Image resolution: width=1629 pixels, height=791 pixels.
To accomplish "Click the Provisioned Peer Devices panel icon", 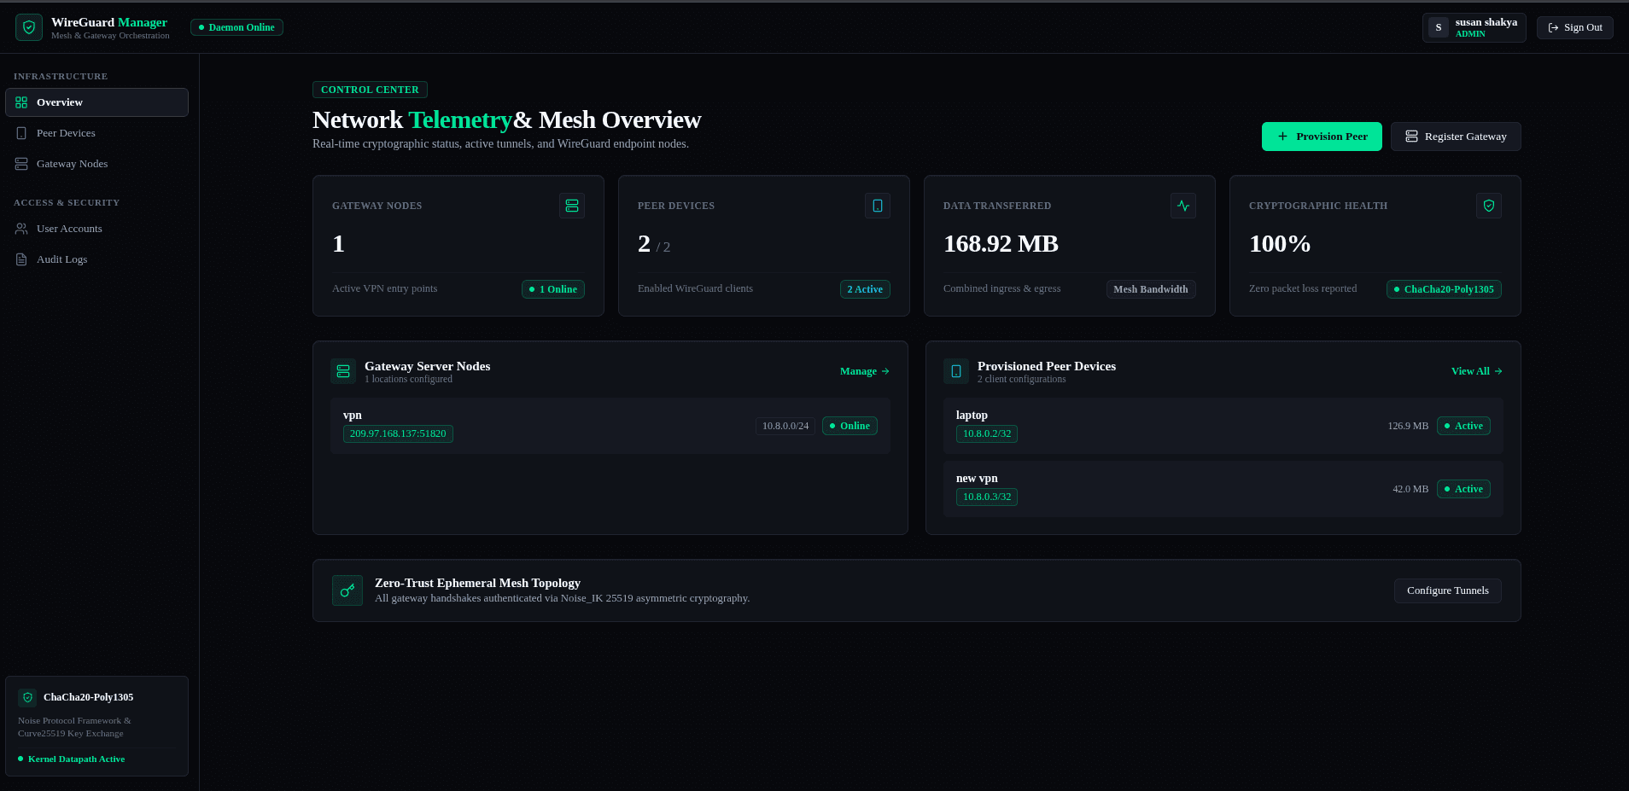I will tap(956, 371).
